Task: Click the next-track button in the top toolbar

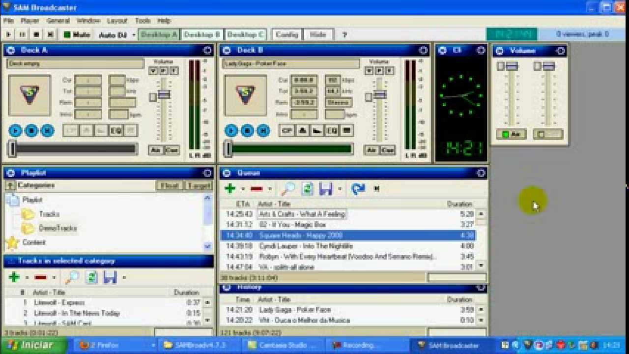Action: (50, 34)
